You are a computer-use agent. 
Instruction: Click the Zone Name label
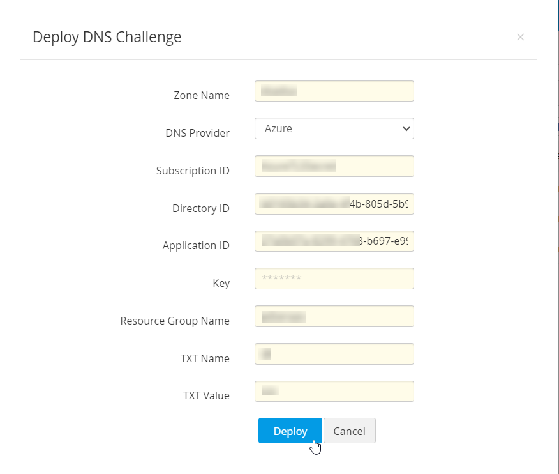tap(201, 95)
